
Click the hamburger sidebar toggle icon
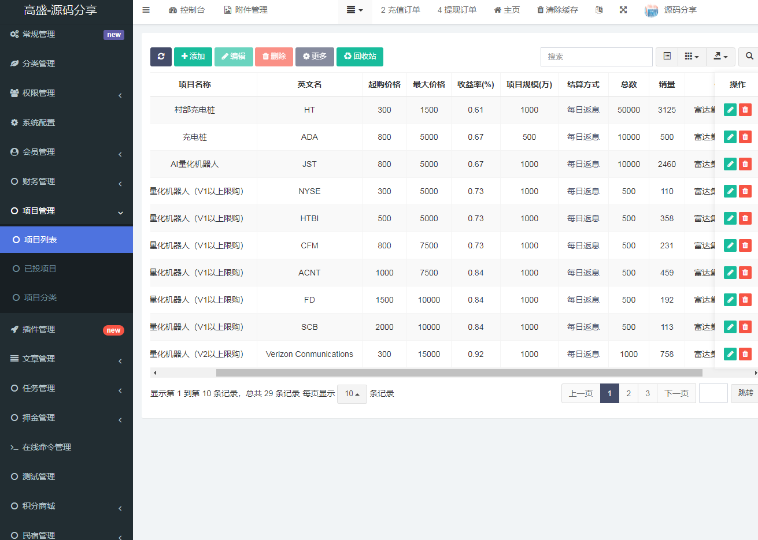[146, 10]
